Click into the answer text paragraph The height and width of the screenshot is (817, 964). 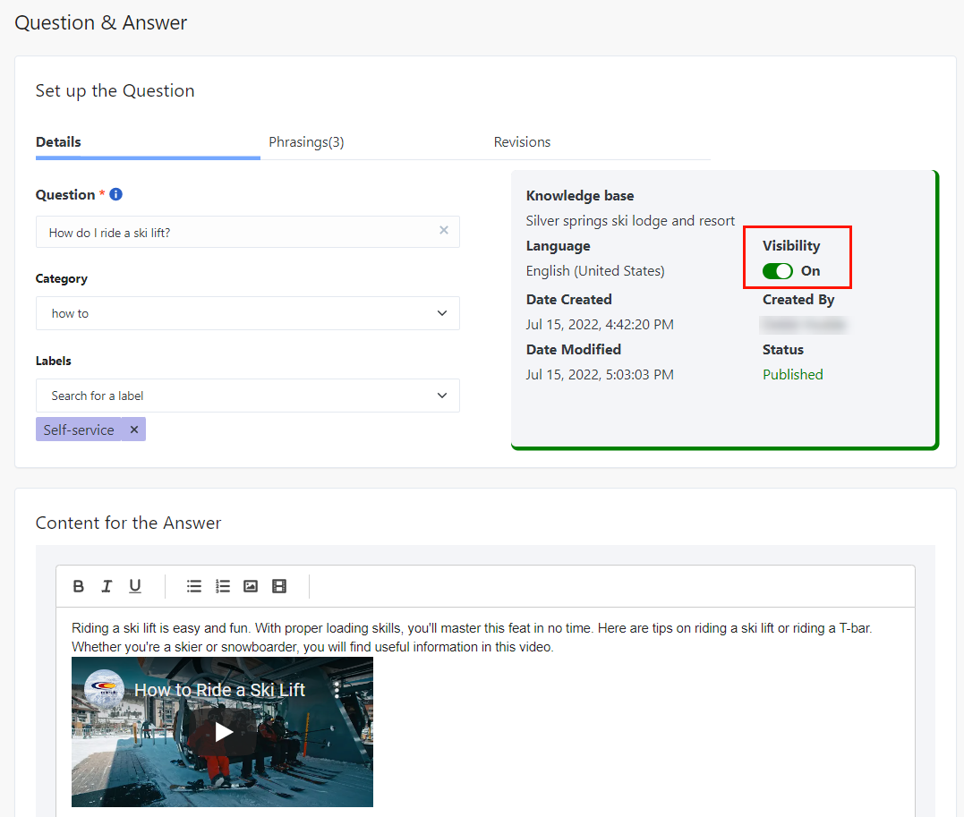(x=472, y=637)
